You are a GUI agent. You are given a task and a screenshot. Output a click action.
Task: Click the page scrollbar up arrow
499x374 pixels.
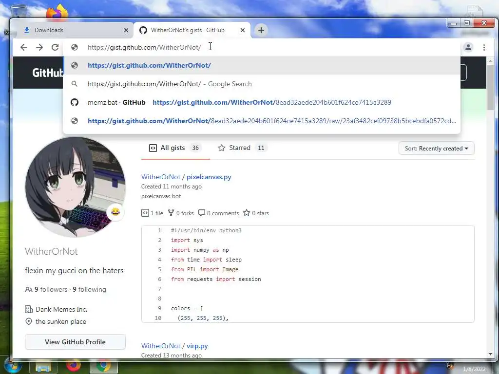click(x=490, y=60)
